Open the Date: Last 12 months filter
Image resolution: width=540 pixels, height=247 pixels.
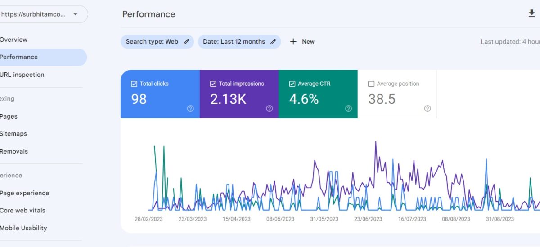[234, 42]
